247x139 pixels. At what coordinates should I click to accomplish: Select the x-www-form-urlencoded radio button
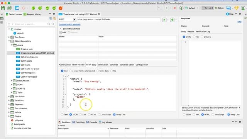[70, 71]
